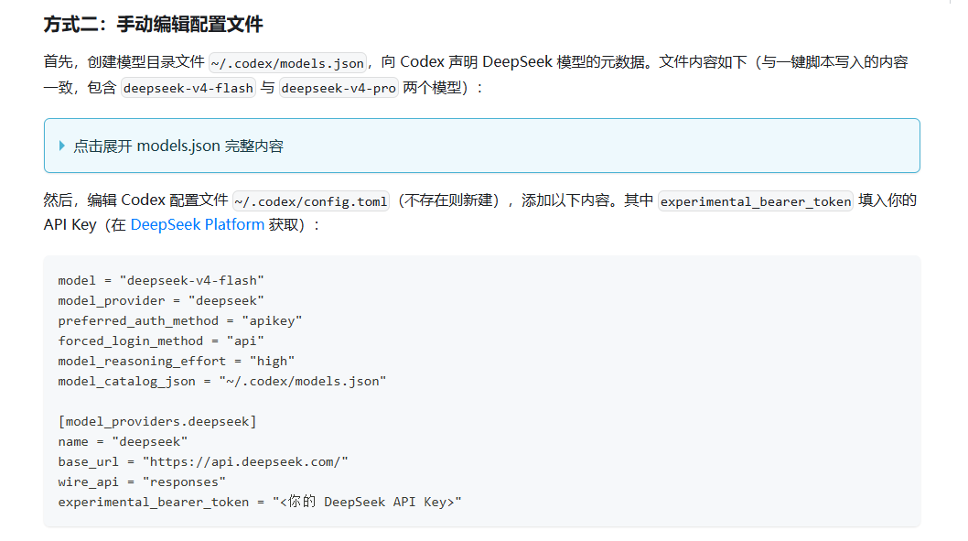This screenshot has height=541, width=968.
Task: Click the code line model = "deepseek-v4-flash"
Action: pyautogui.click(x=161, y=280)
